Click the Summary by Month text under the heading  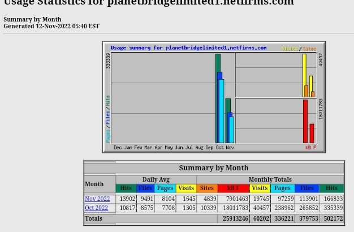[x=32, y=19]
